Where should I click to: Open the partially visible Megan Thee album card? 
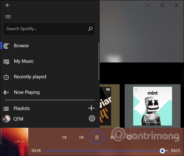[x=105, y=106]
